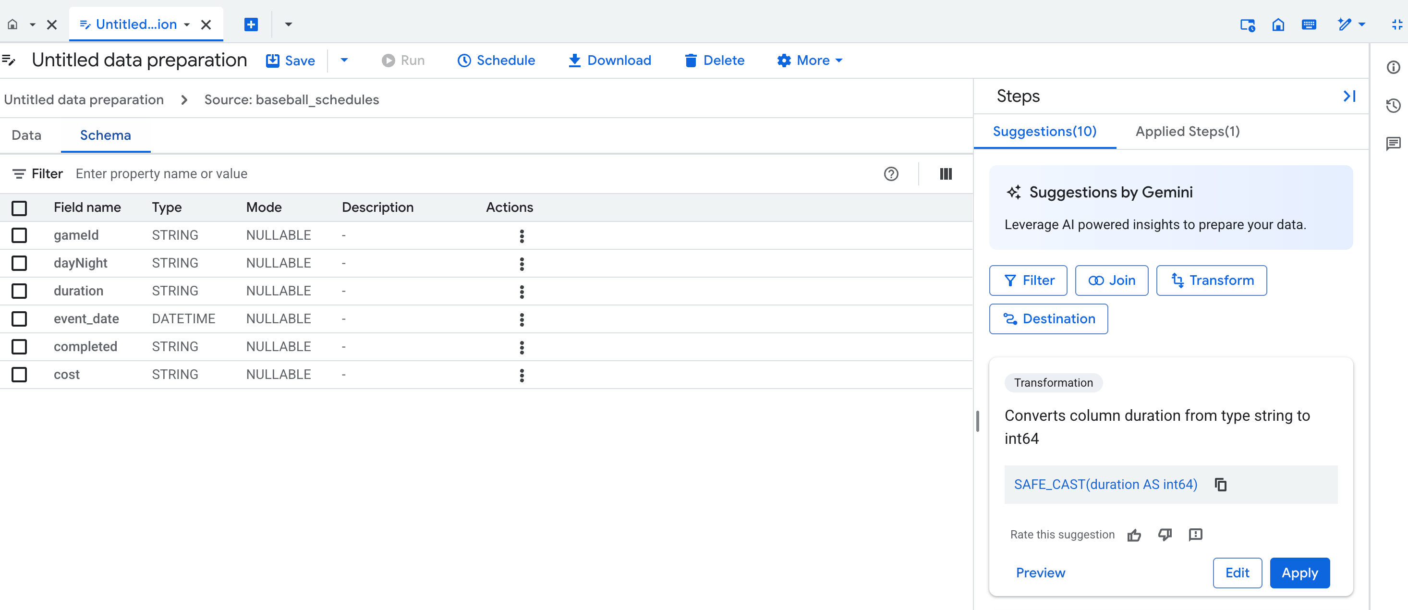This screenshot has height=610, width=1408.
Task: Check the select-all checkbox in schema table
Action: pos(20,208)
